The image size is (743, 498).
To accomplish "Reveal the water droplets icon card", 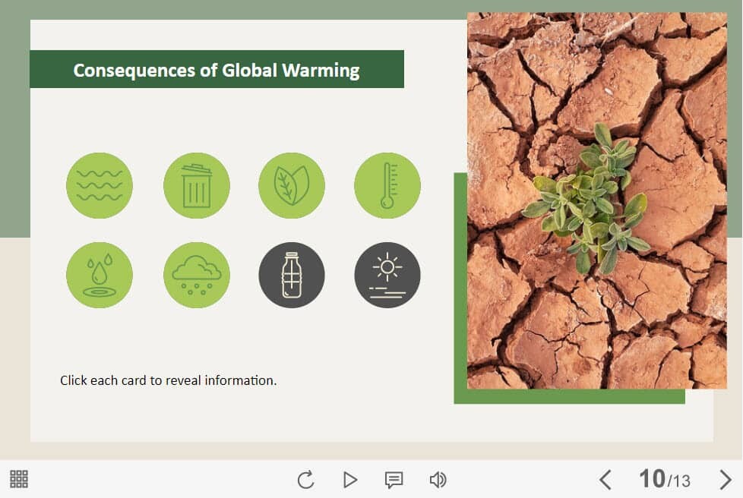I will [100, 275].
